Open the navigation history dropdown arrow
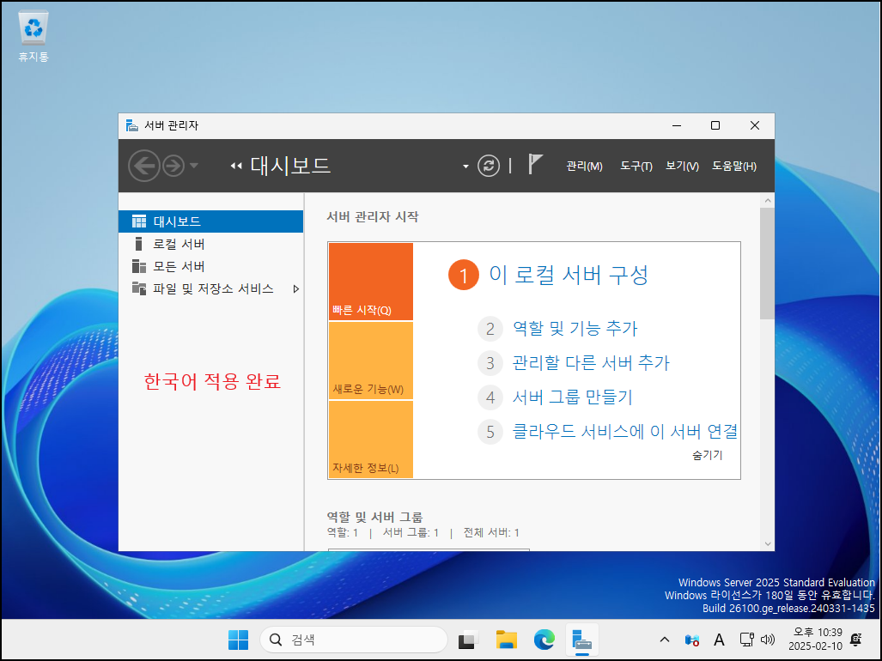This screenshot has width=882, height=661. tap(194, 166)
